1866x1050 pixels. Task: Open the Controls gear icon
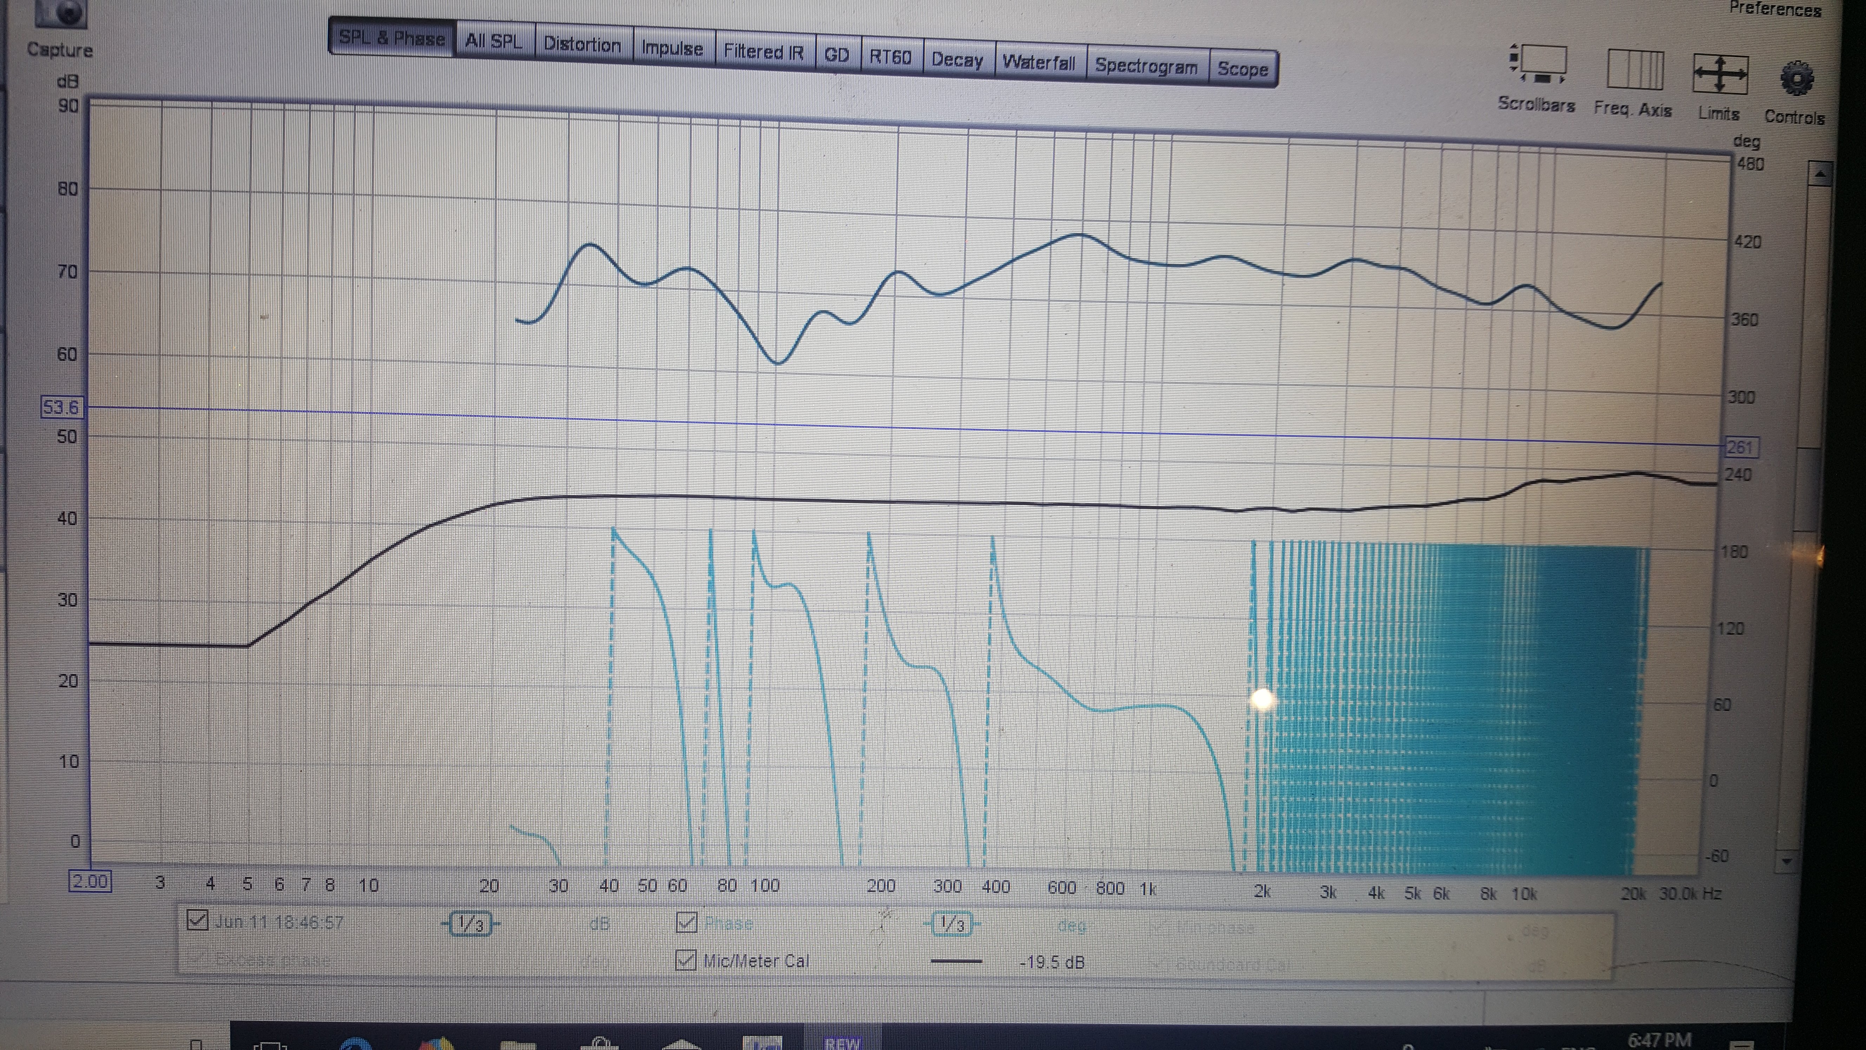pyautogui.click(x=1796, y=79)
